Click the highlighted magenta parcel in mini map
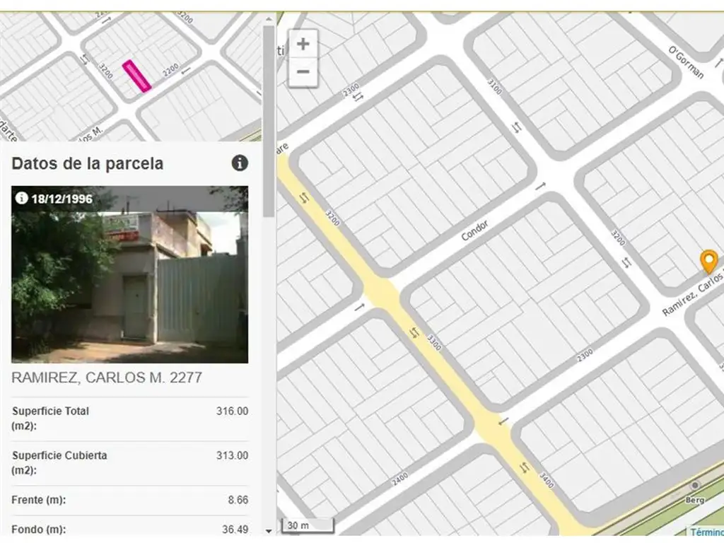The height and width of the screenshot is (543, 724). [136, 76]
